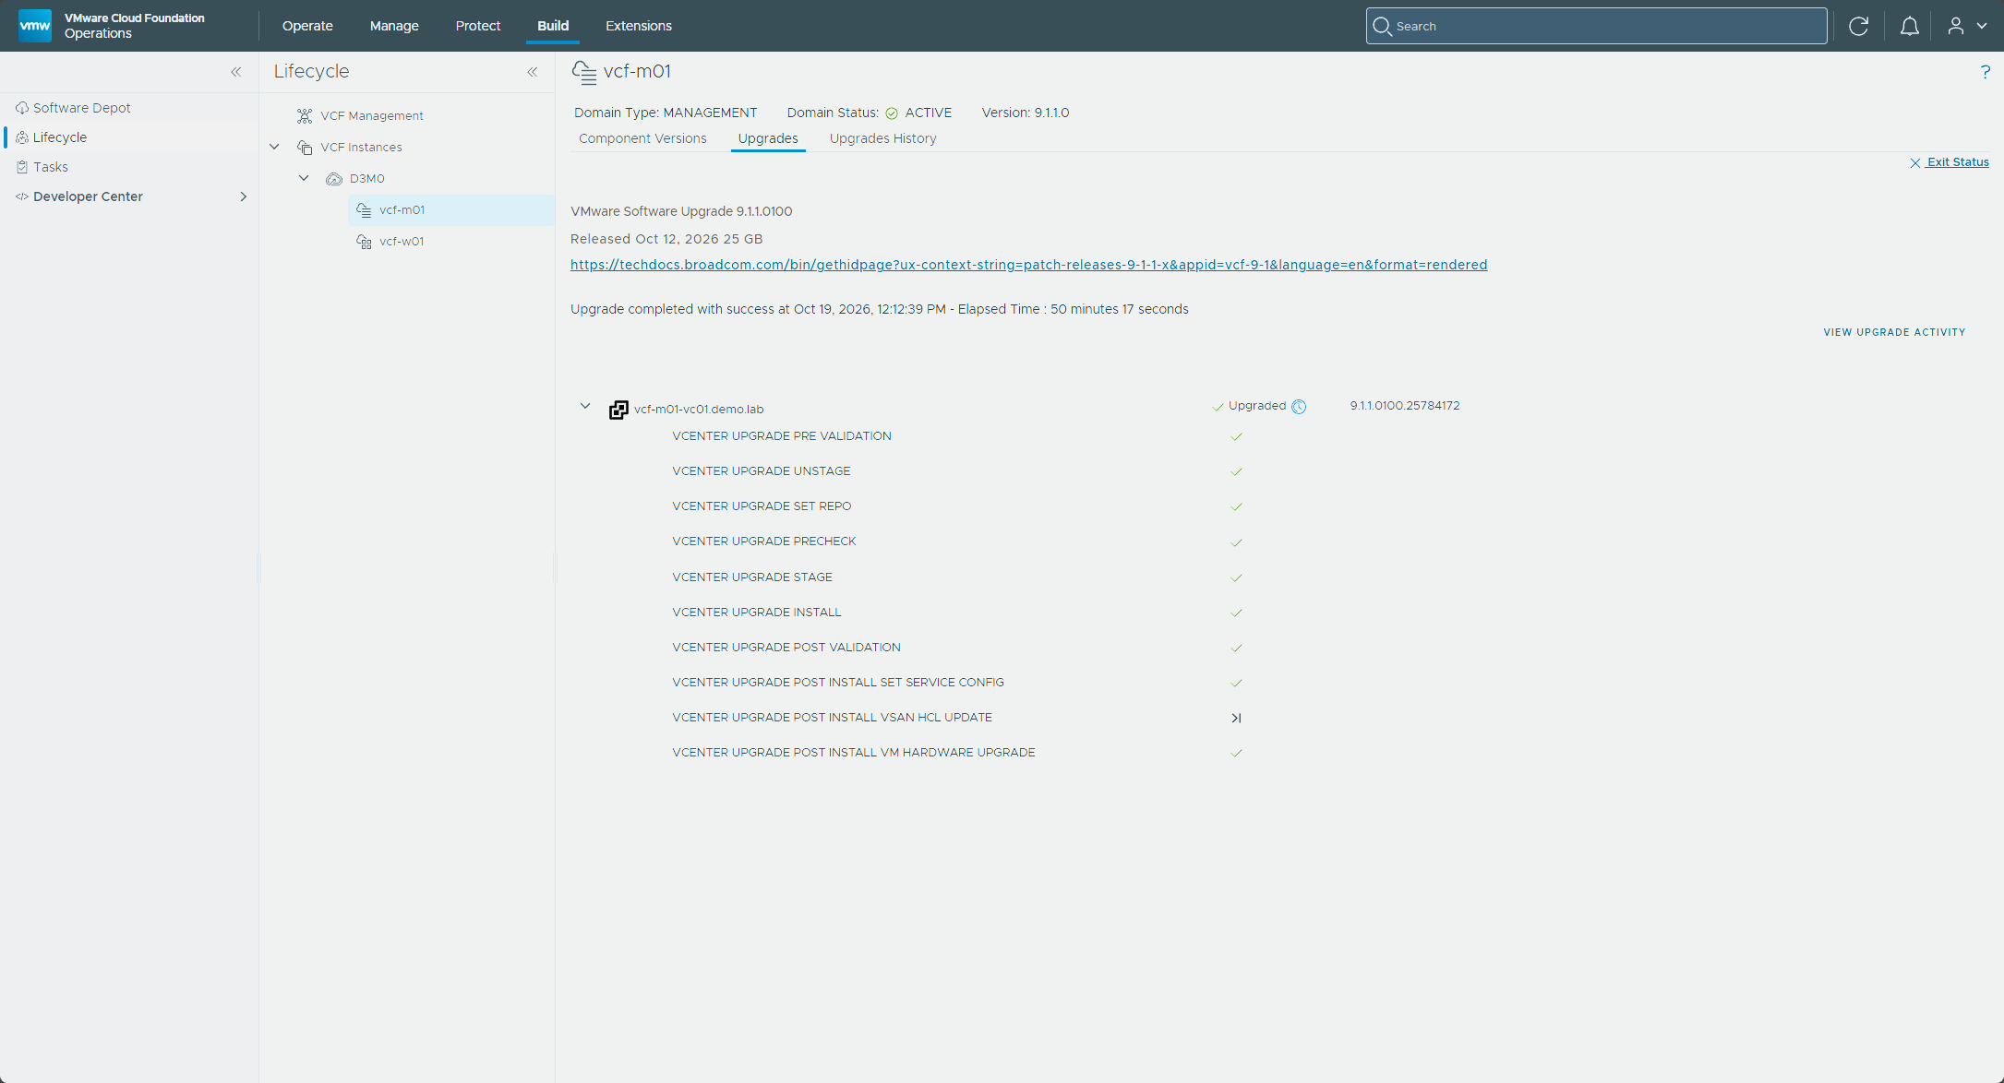Click the help question mark icon
2004x1083 pixels.
point(1985,72)
